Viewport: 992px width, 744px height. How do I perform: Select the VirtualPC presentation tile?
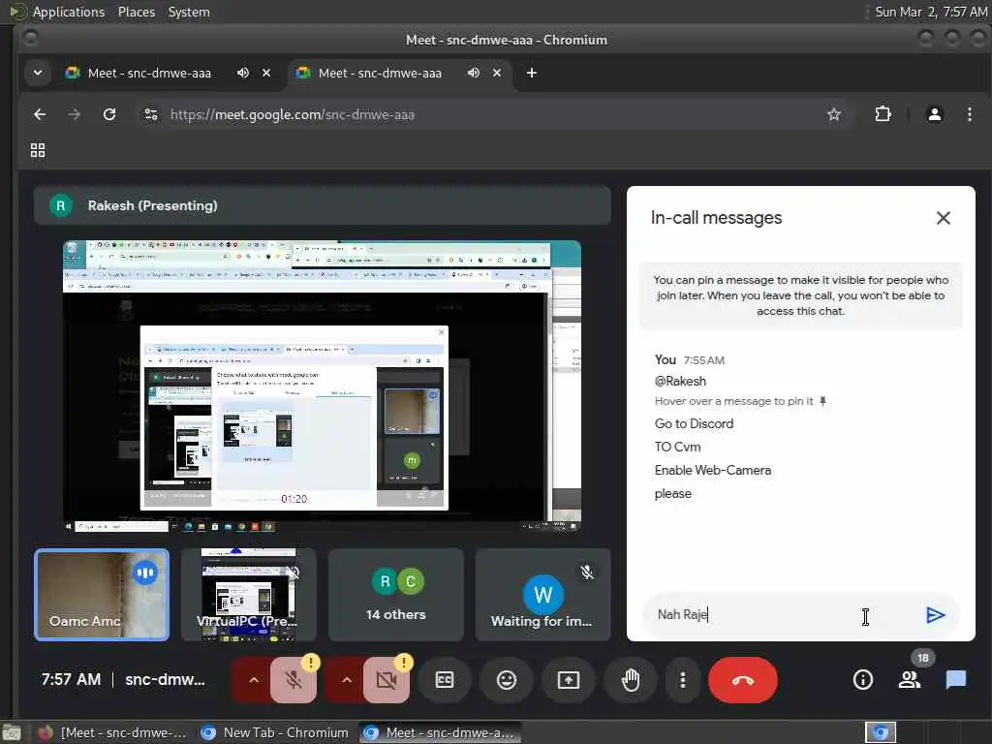click(248, 595)
